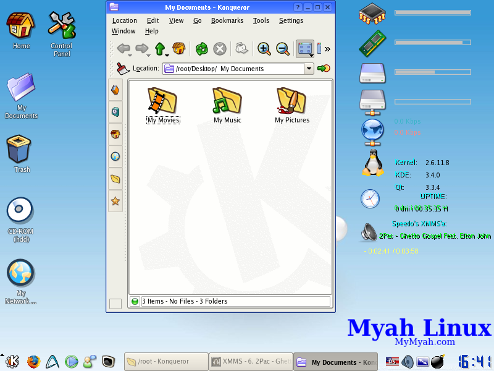This screenshot has width=494, height=371.
Task: Open Trash desktop icon
Action: (x=20, y=154)
